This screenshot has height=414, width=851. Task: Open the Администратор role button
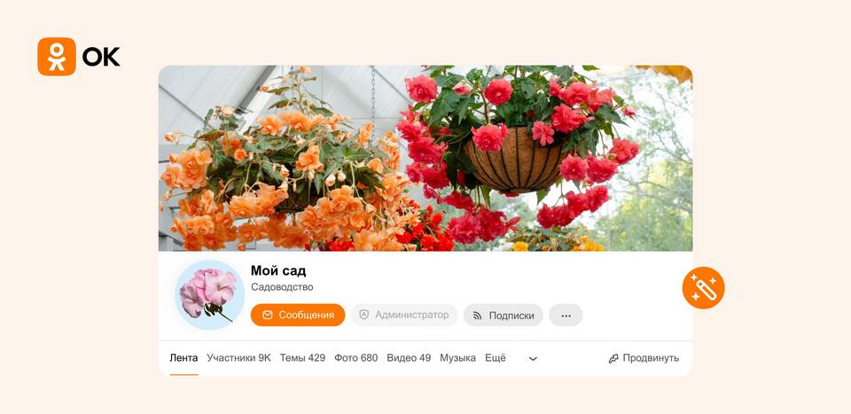404,316
